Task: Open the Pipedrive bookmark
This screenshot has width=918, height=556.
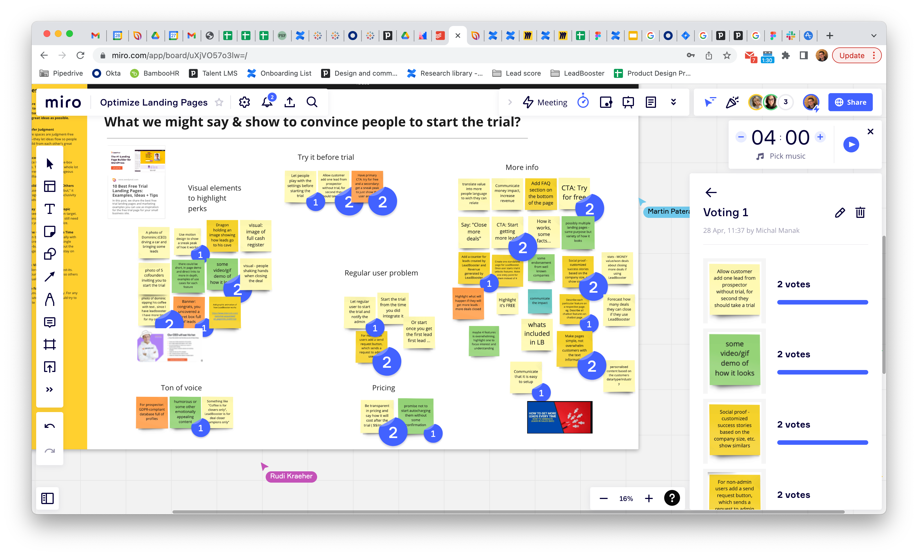Action: 61,73
